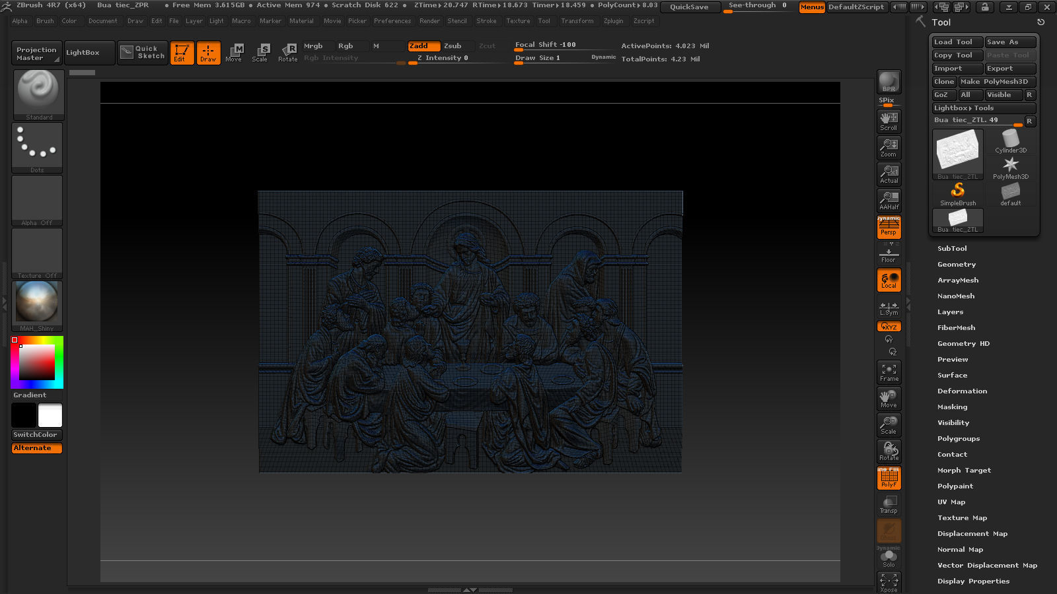Expand the ArrayMesh section

tap(957, 280)
